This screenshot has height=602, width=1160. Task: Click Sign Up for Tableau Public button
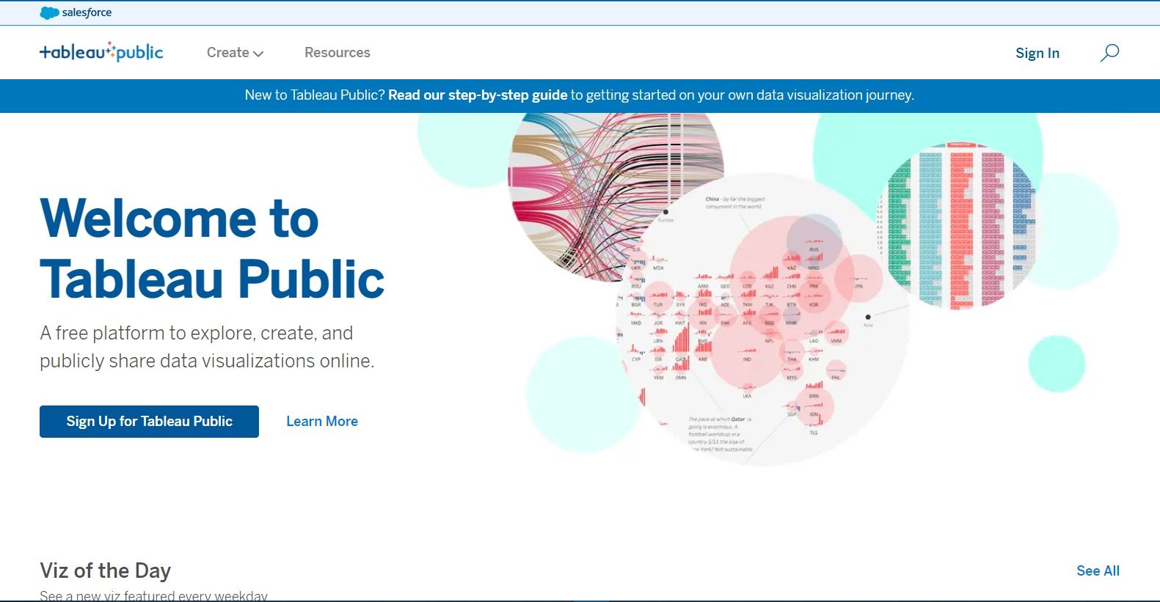(149, 422)
